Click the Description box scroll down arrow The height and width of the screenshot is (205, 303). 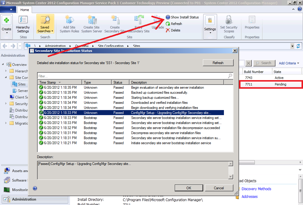click(230, 177)
